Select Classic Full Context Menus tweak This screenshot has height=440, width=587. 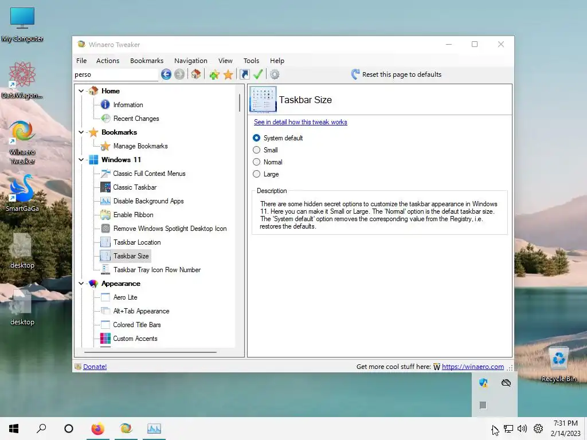[x=149, y=174]
